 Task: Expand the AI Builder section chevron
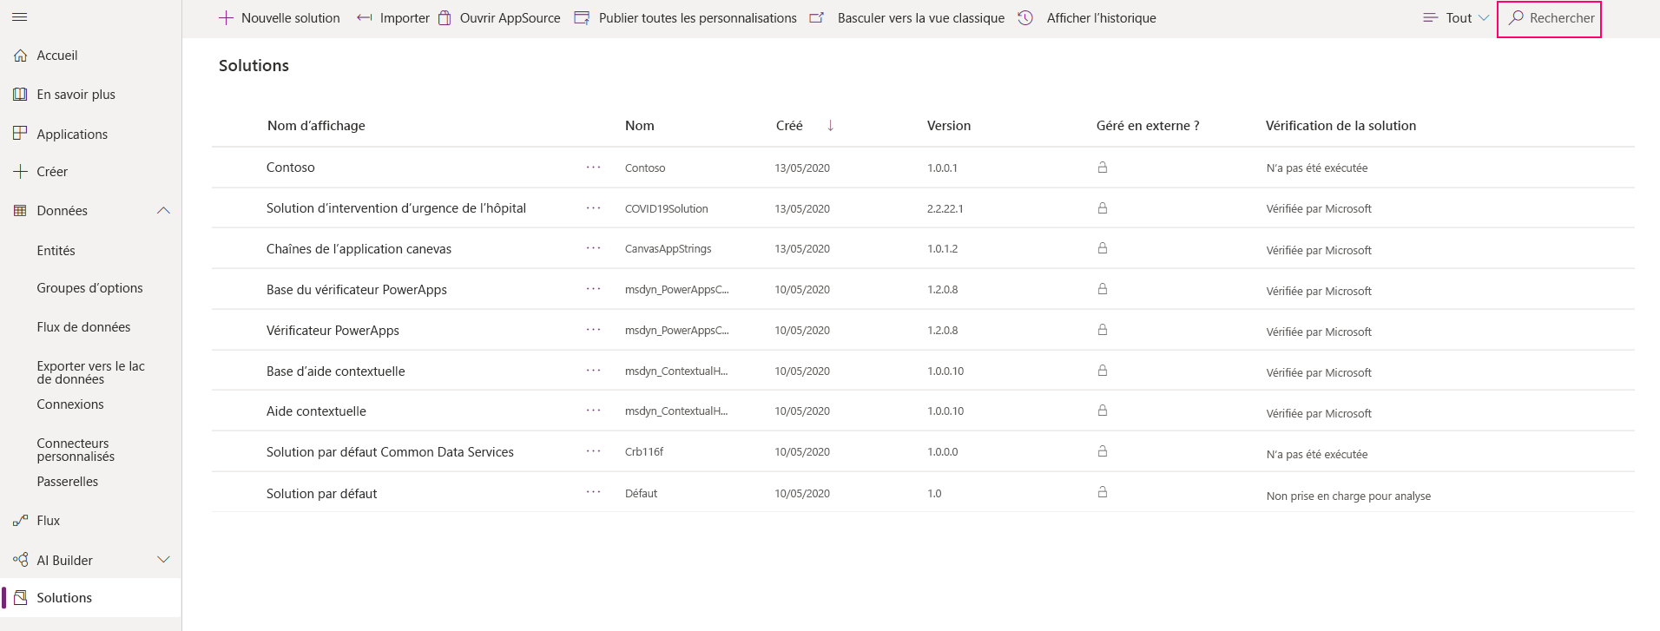(x=163, y=560)
